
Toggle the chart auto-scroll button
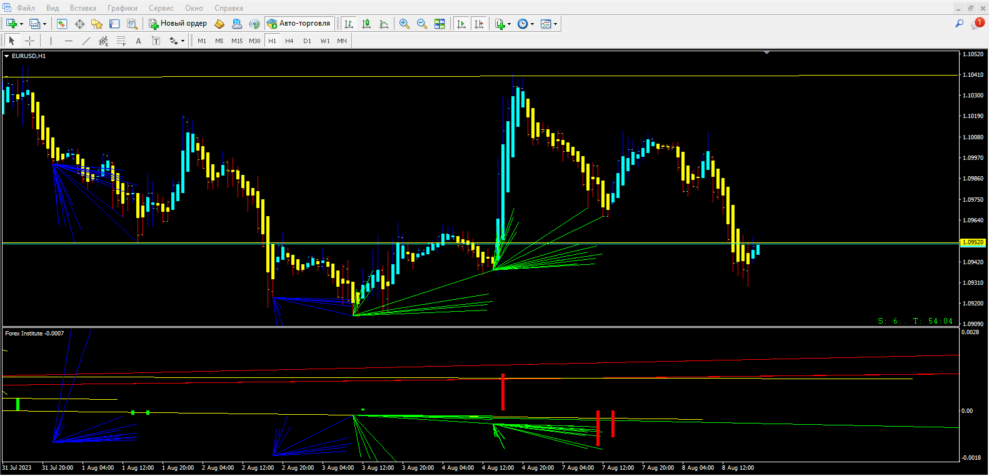pyautogui.click(x=461, y=24)
